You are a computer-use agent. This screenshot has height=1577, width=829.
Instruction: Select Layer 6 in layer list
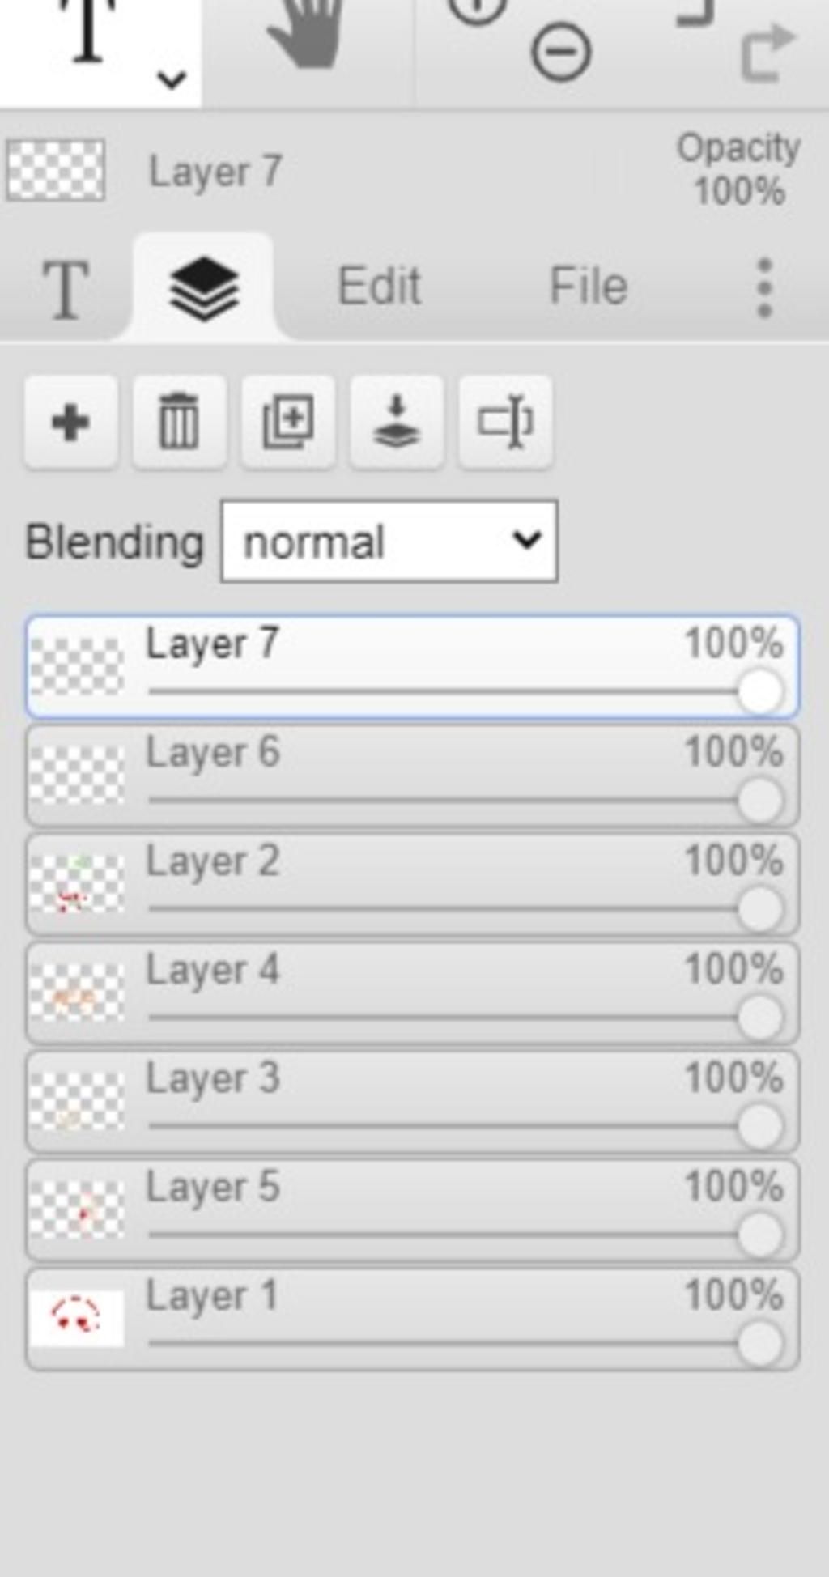[413, 776]
